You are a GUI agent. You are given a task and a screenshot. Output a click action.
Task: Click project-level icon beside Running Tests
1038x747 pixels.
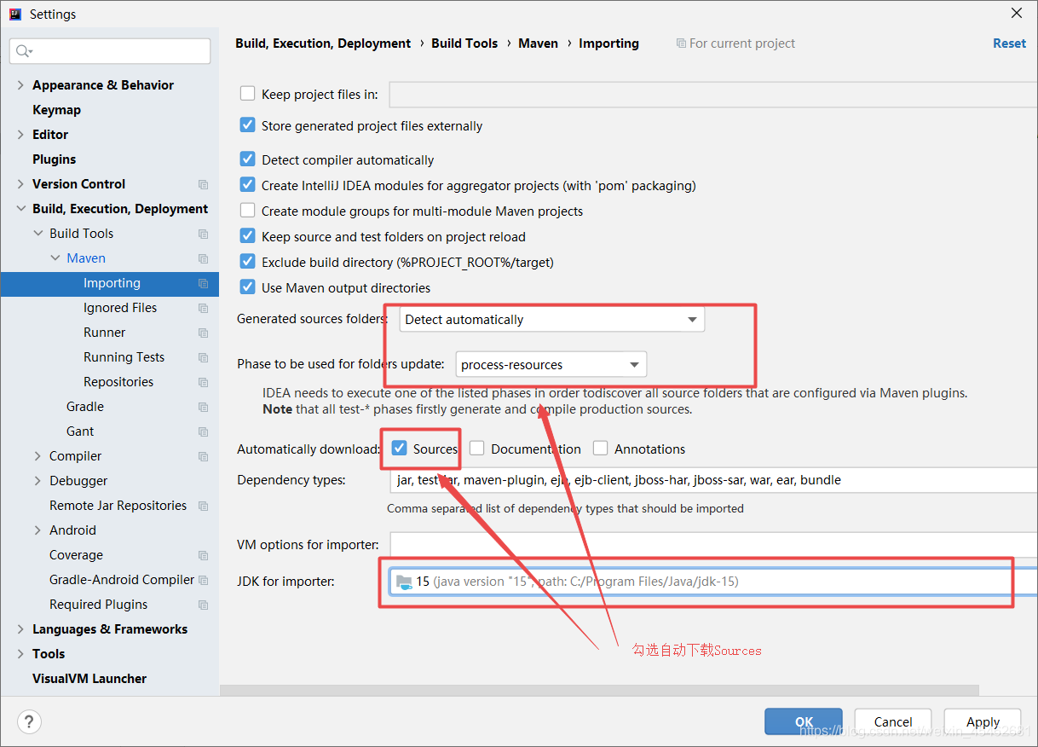203,357
